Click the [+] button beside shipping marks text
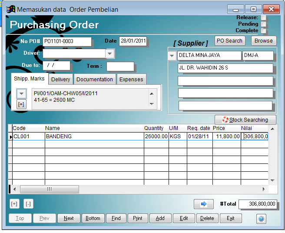Viewport: 285px width, 233px height. tap(21, 104)
